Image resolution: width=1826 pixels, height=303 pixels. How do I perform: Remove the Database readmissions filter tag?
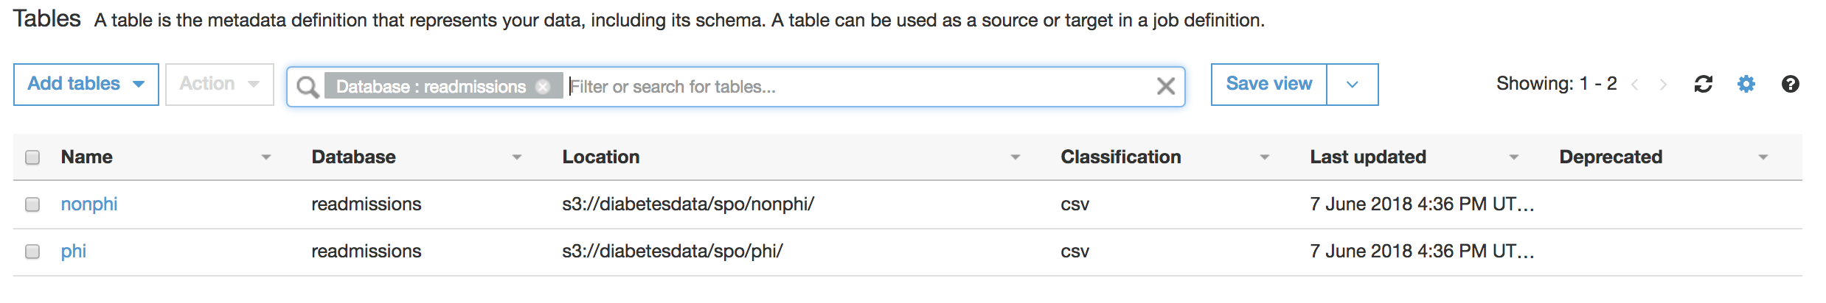(x=543, y=87)
